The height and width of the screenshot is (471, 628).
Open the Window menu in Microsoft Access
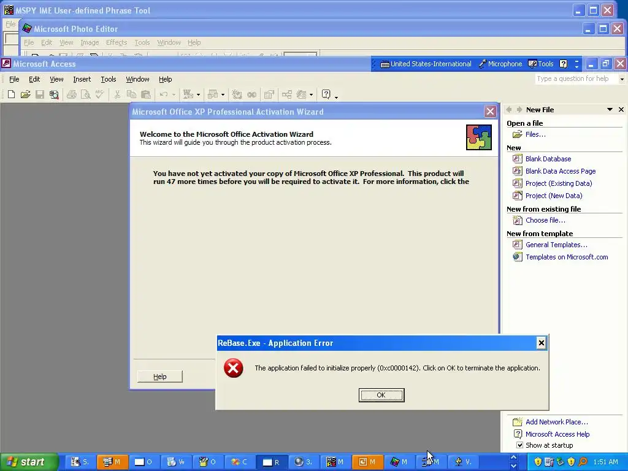[137, 79]
